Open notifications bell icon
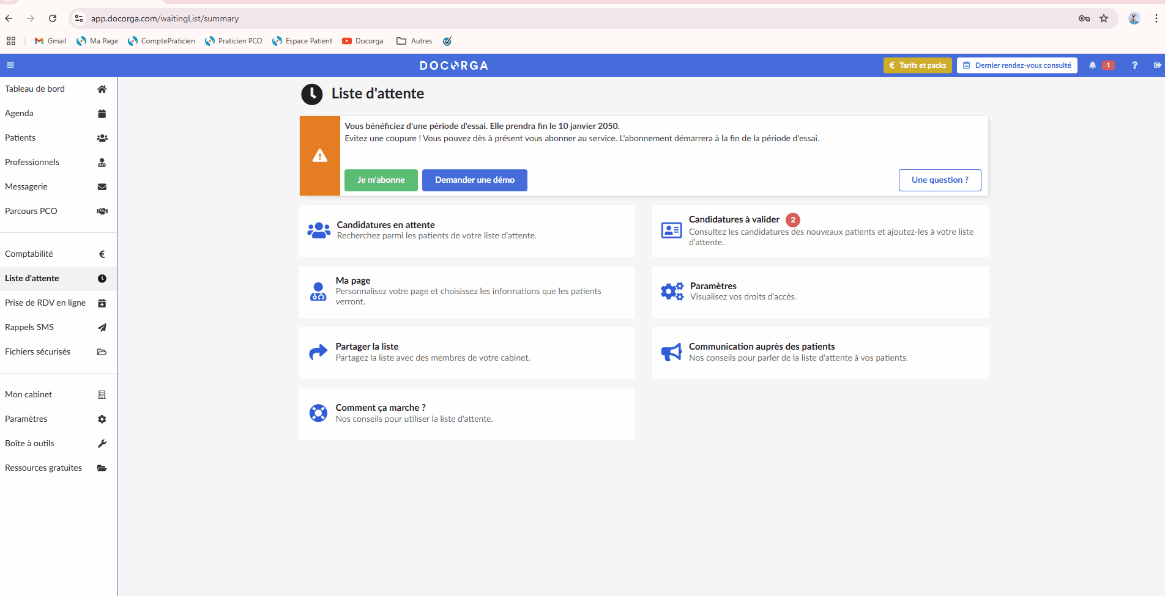 point(1092,65)
